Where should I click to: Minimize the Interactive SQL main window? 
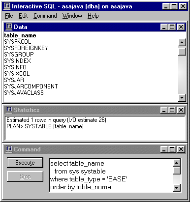click(166, 6)
